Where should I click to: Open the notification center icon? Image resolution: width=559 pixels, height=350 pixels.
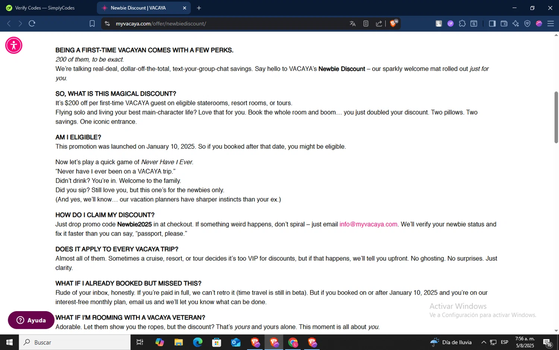(x=547, y=342)
